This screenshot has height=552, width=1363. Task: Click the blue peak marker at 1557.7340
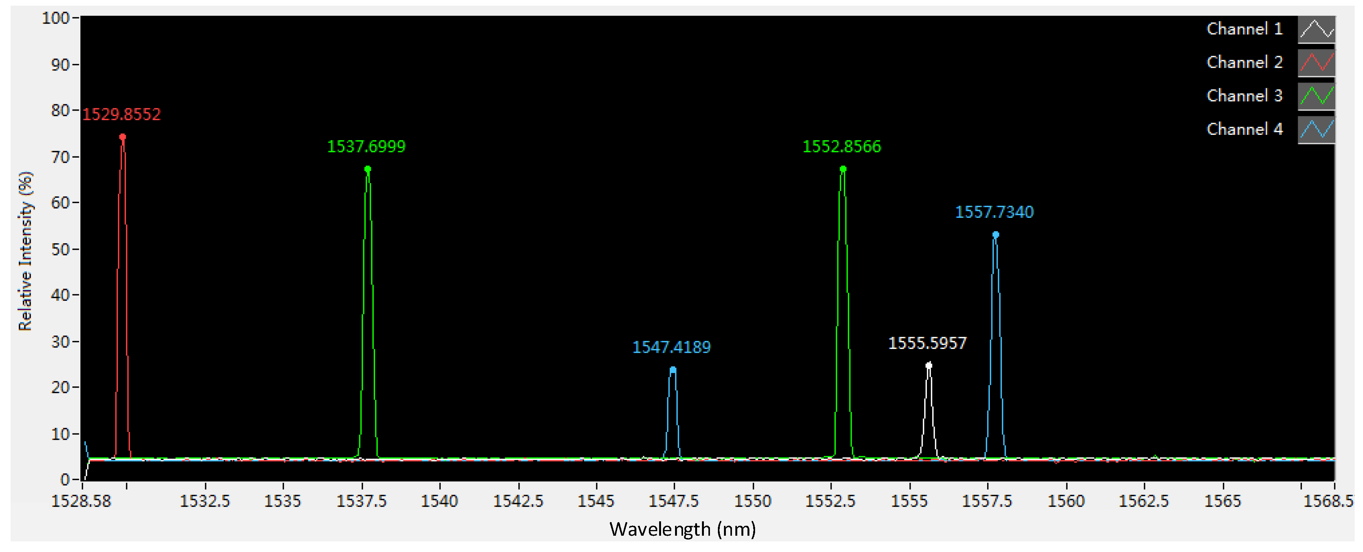click(996, 235)
